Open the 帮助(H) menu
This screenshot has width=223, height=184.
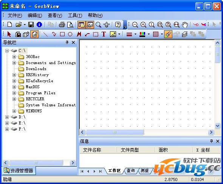coord(95,15)
